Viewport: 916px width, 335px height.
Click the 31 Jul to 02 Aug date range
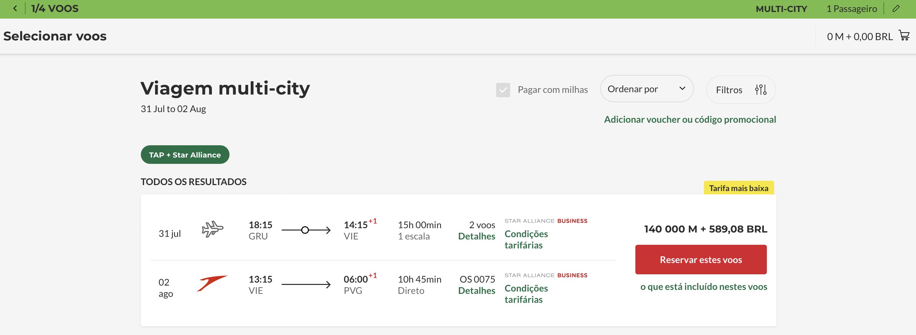tap(173, 109)
